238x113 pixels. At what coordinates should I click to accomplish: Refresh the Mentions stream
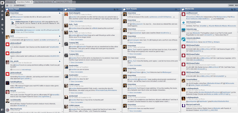pos(117,9)
